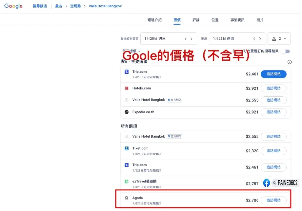
Task: Visit site for Valia Hotel main option
Action: pyautogui.click(x=273, y=100)
